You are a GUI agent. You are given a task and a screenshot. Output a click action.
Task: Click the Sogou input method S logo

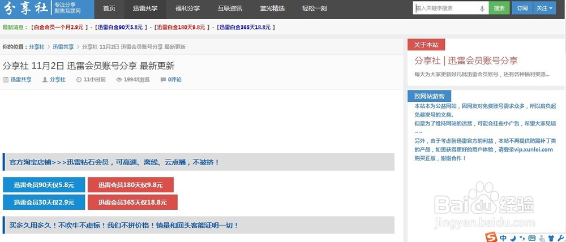[x=492, y=237]
